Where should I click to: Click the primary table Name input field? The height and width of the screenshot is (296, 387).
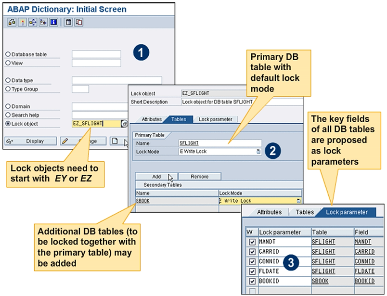coord(220,143)
